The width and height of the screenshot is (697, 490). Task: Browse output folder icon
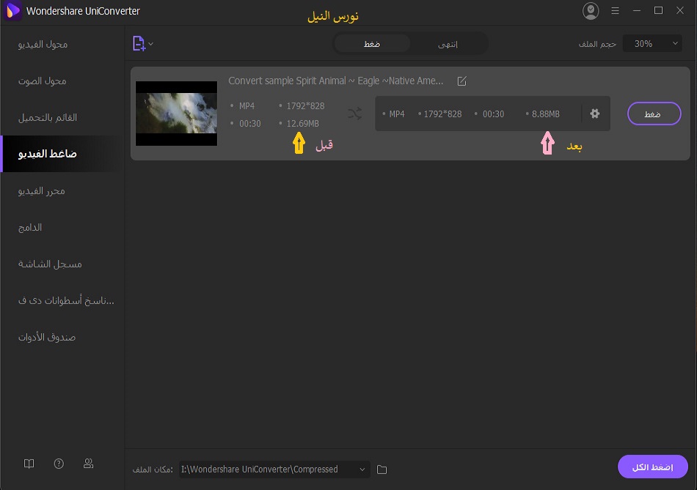tap(382, 469)
